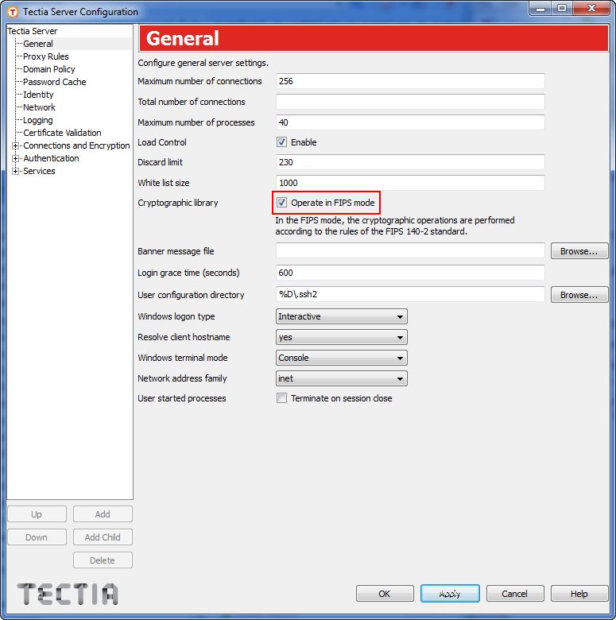616x620 pixels.
Task: Open the Windows logon type dropdown
Action: 342,316
